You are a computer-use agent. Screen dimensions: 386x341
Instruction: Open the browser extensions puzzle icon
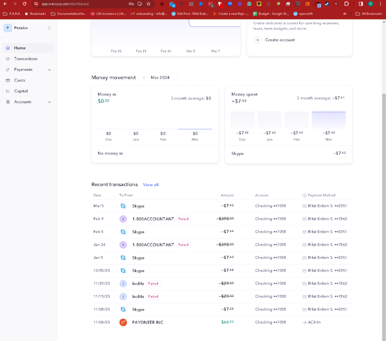click(x=346, y=4)
